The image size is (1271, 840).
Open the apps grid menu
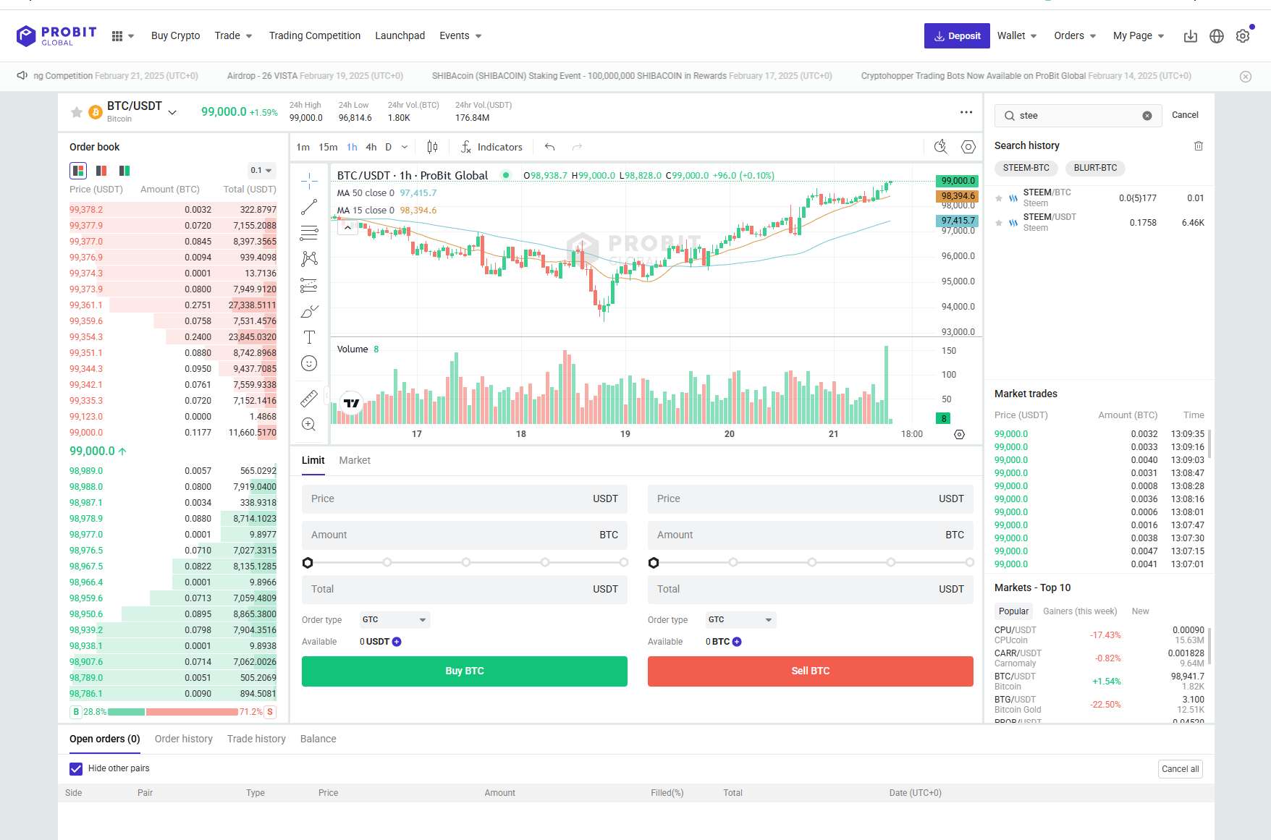[117, 36]
